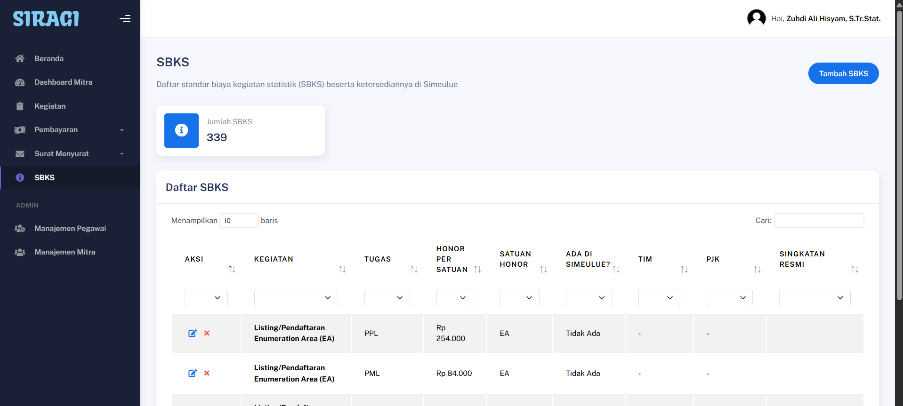Viewport: 903px width, 406px height.
Task: Toggle sort order on the PJK column
Action: (757, 269)
